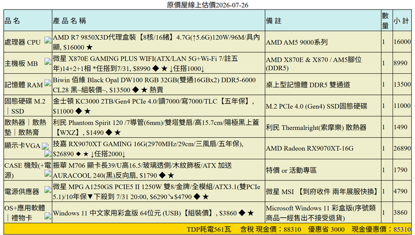Click broken image icon beside 主機板 MB
The width and height of the screenshot is (415, 235).
[48, 61]
